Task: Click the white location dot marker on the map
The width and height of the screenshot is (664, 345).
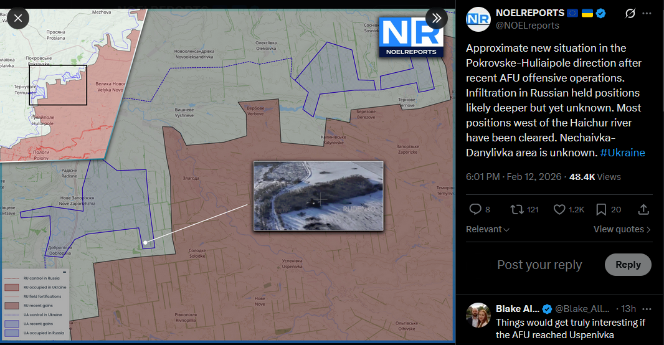Action: click(145, 242)
